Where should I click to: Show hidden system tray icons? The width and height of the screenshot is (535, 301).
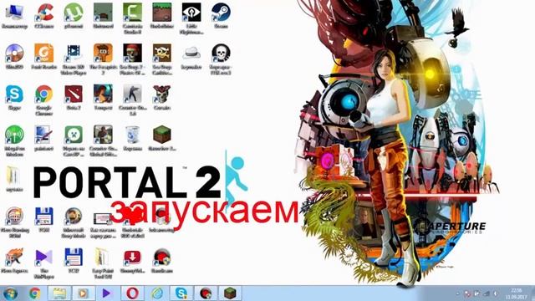[x=457, y=293]
